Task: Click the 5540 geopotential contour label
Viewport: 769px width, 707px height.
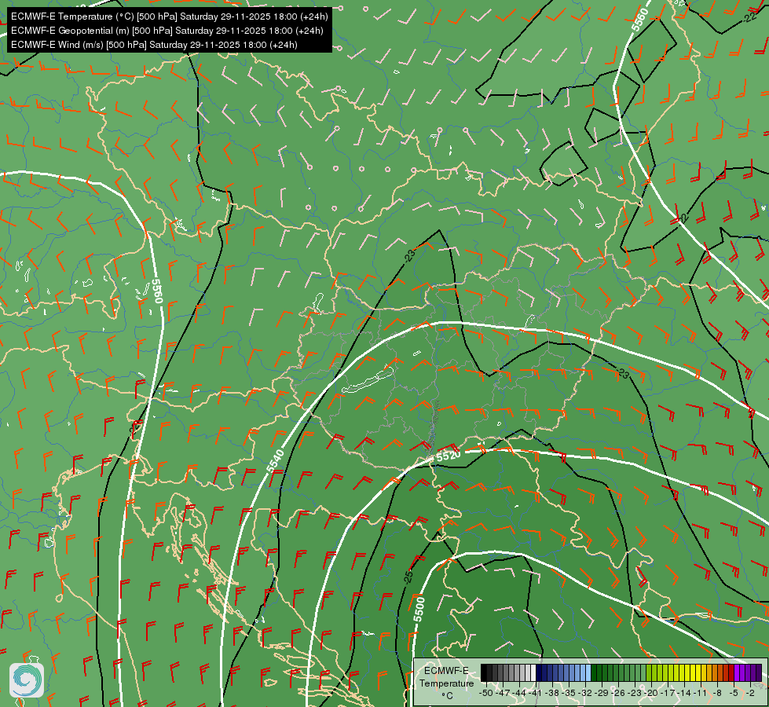Action: (x=275, y=461)
